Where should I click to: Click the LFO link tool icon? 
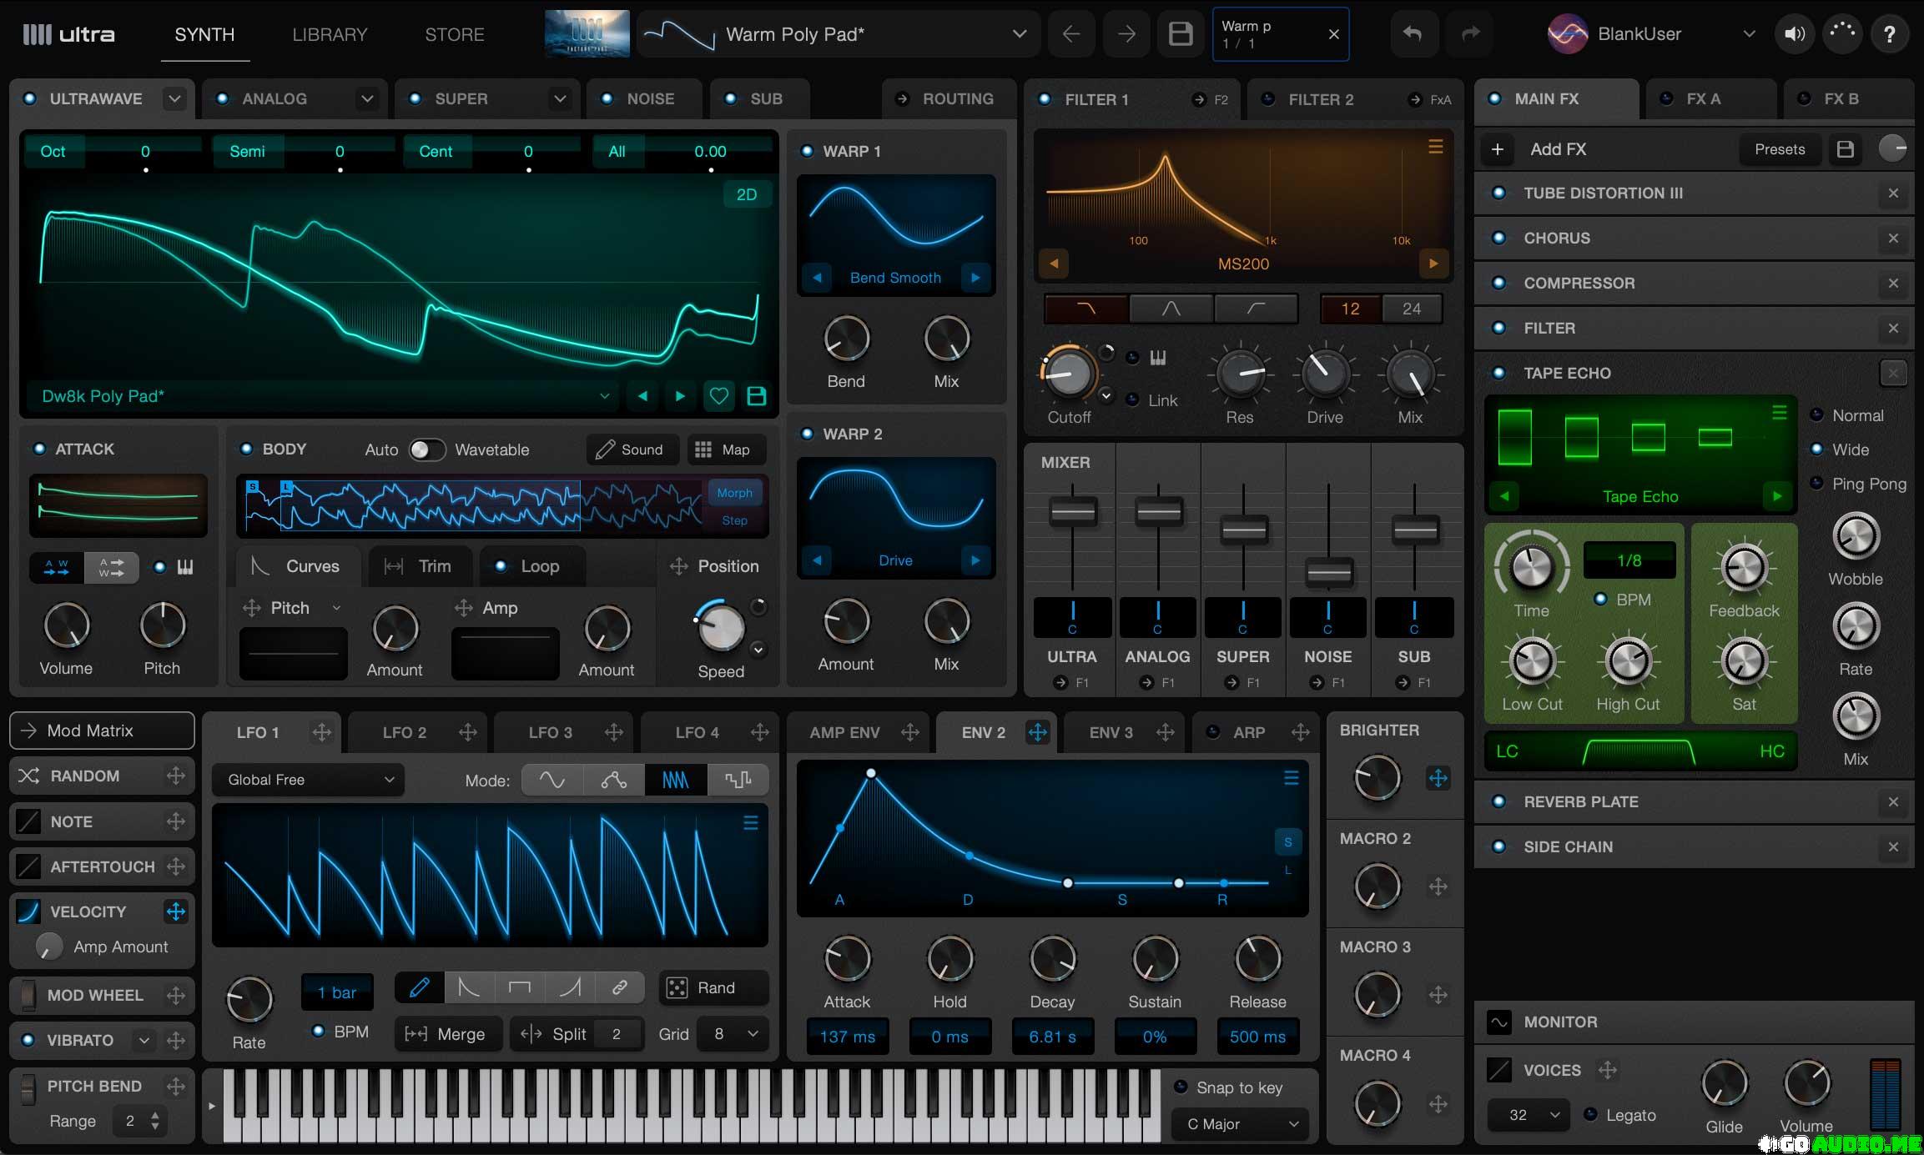click(x=619, y=987)
